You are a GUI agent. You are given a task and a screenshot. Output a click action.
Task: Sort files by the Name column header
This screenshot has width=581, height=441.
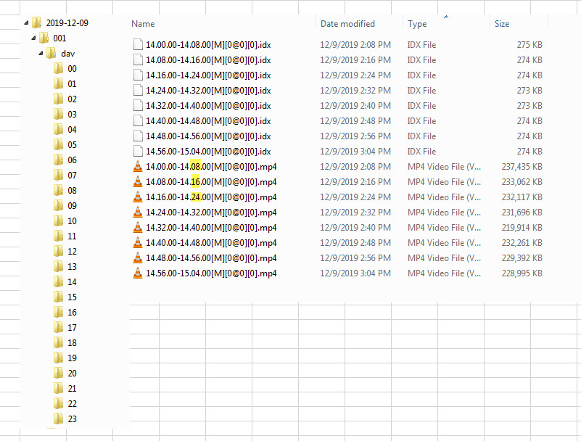pos(143,24)
